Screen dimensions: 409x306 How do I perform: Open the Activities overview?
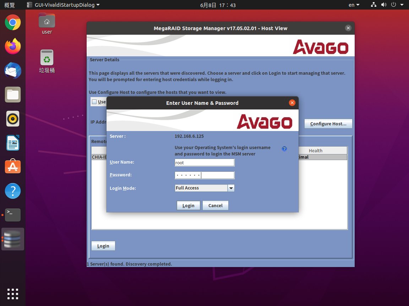[10, 5]
